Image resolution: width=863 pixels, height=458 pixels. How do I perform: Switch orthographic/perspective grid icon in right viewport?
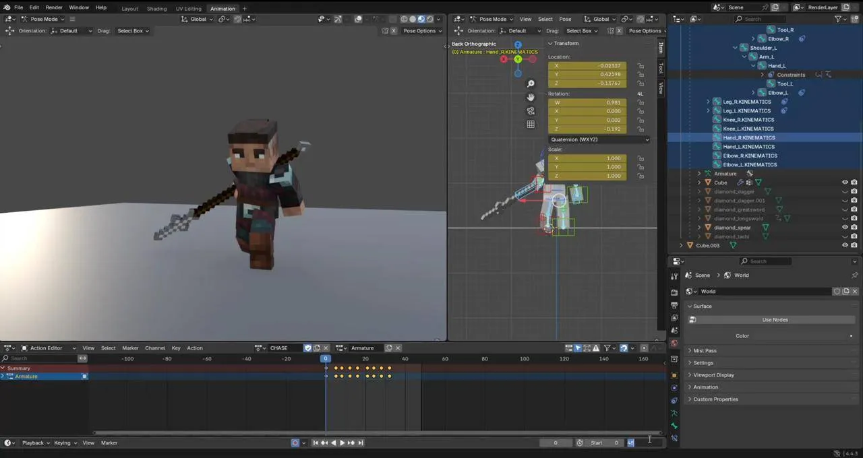[x=531, y=124]
